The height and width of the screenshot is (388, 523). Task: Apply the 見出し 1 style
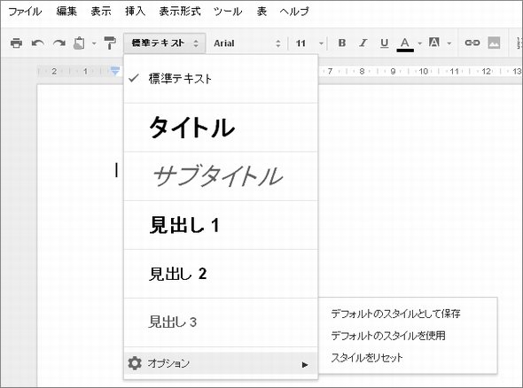pos(221,225)
